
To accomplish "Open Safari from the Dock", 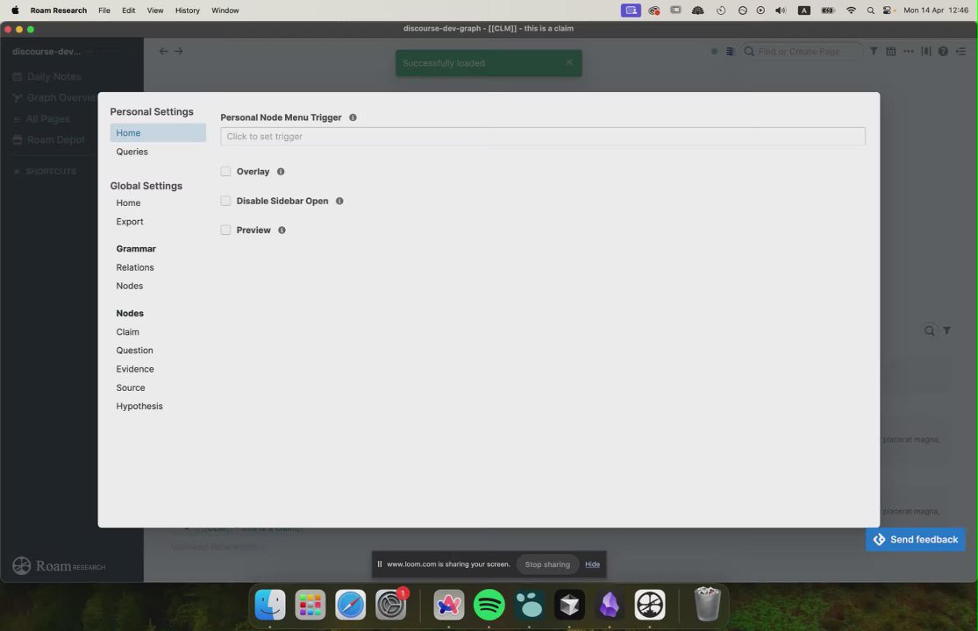I will pos(351,604).
